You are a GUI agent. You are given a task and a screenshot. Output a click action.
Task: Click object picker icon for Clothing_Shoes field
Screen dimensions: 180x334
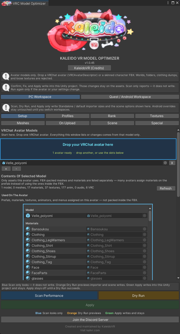click(x=145, y=251)
